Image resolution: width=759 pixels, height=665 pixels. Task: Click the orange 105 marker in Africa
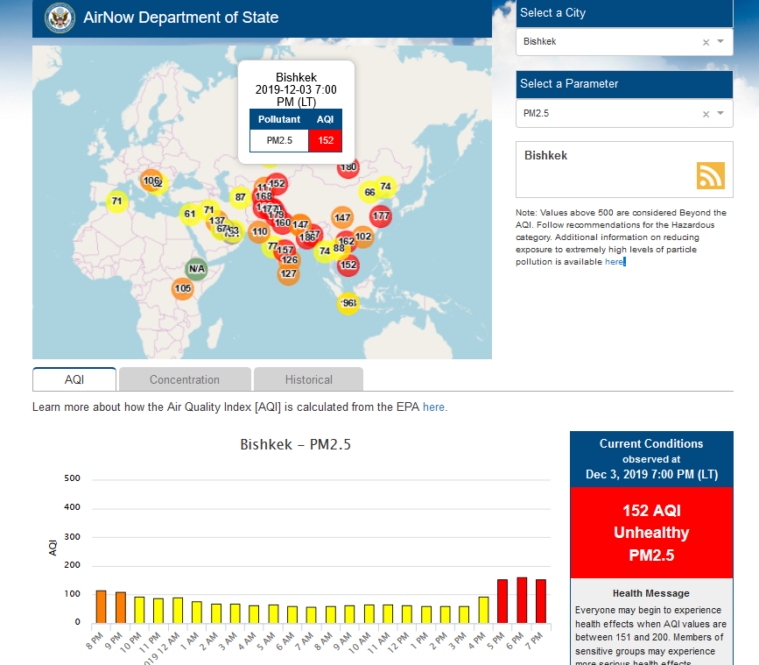pos(182,289)
